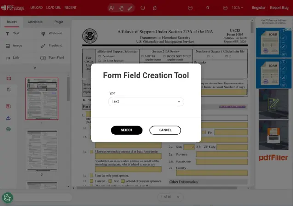Open the Page tab

58,22
